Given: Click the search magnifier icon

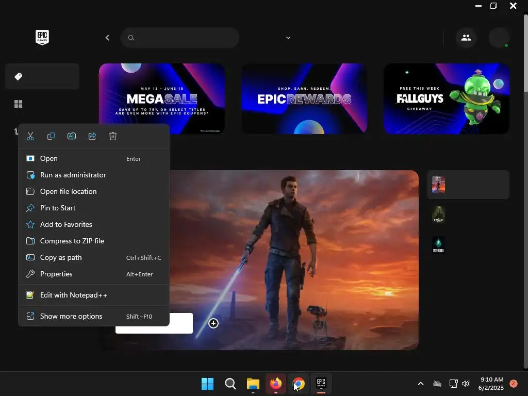Looking at the screenshot, I should (131, 38).
